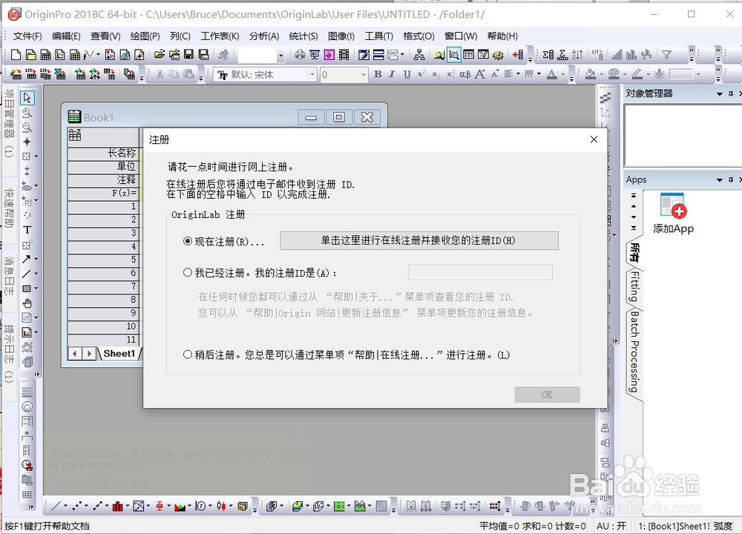Select the Text tool T icon
This screenshot has height=534, width=742.
pos(27,230)
